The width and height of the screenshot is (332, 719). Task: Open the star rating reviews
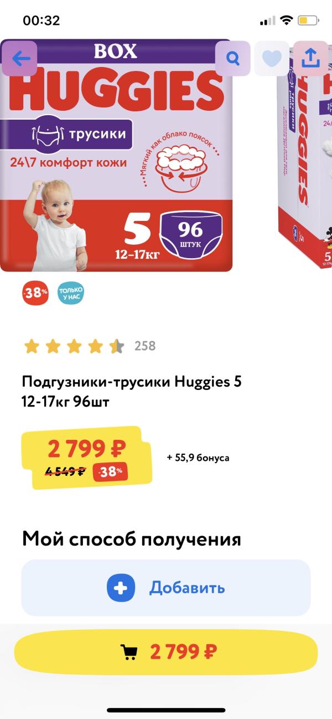[x=74, y=347]
